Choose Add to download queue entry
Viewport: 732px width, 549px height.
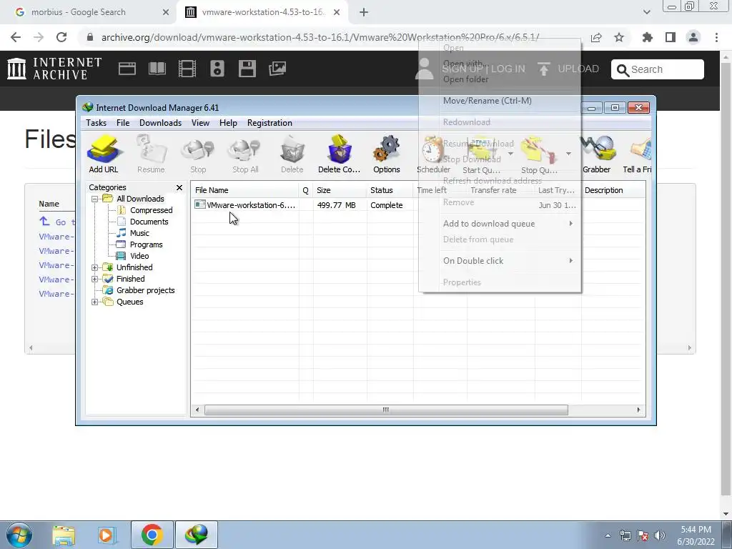click(x=500, y=224)
